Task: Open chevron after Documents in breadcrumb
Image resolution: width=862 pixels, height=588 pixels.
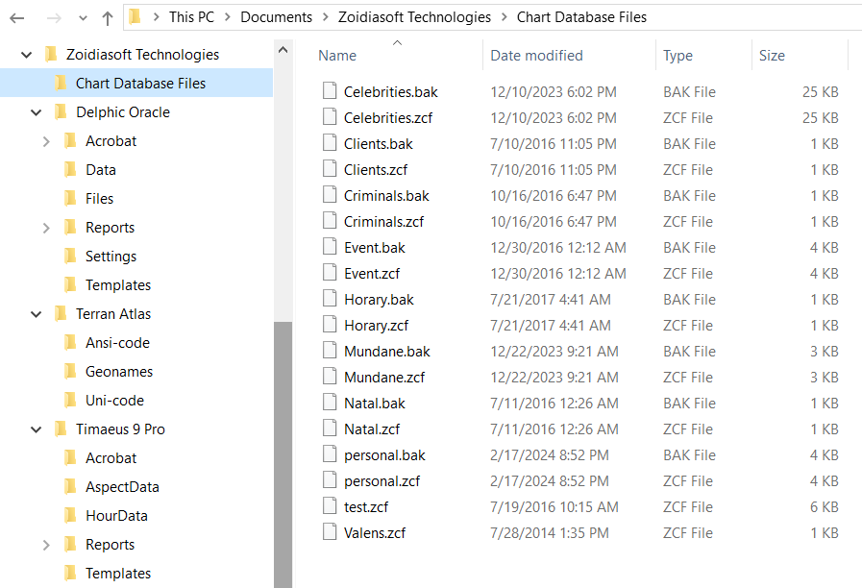Action: (326, 17)
